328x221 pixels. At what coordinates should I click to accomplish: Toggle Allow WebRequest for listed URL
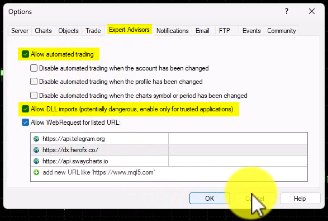click(x=25, y=123)
